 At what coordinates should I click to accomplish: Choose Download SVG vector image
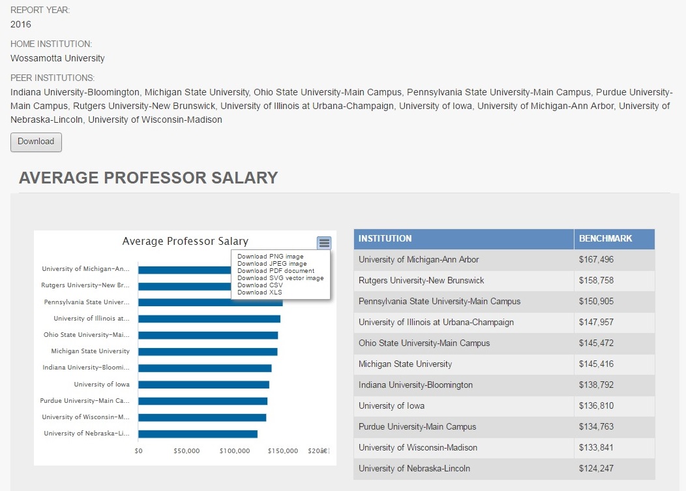pos(280,277)
